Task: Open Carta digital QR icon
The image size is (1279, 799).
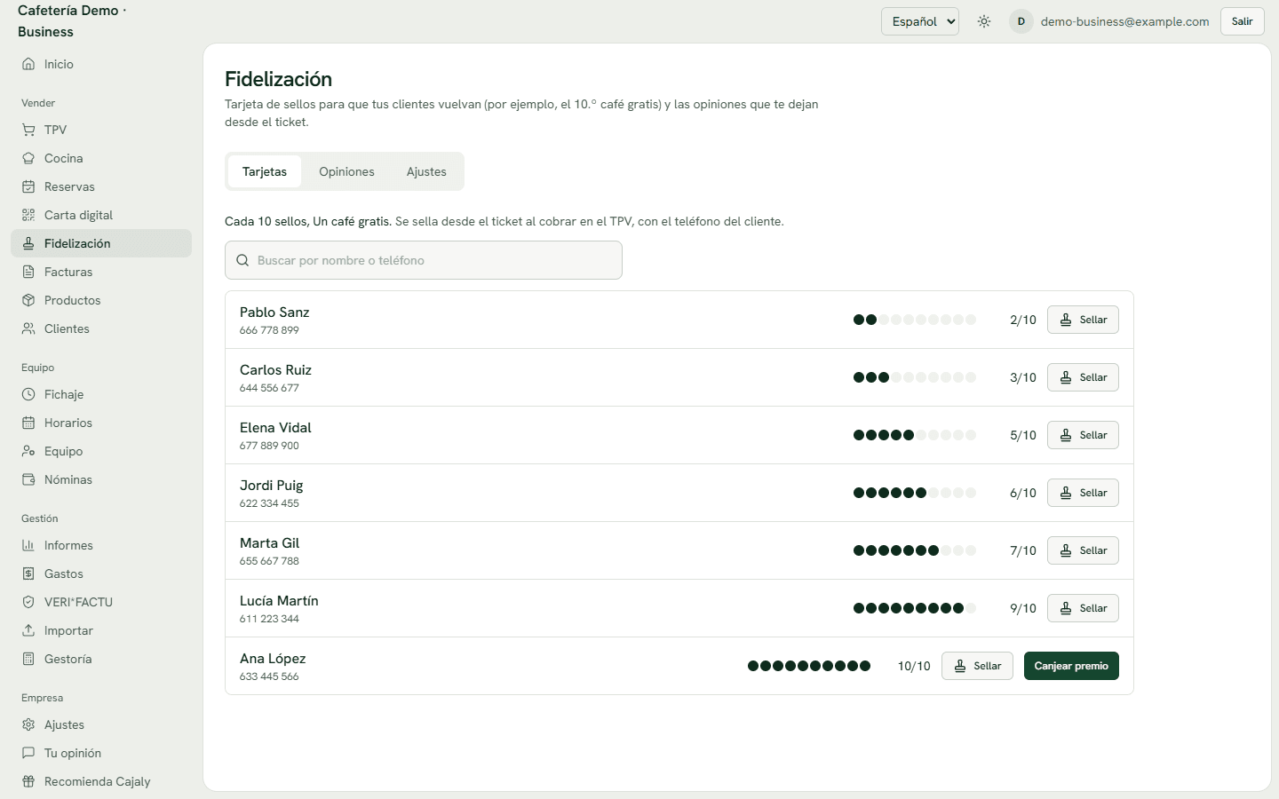Action: (x=28, y=215)
